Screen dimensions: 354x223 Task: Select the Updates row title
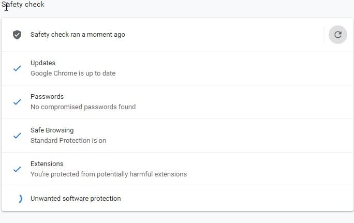[43, 63]
